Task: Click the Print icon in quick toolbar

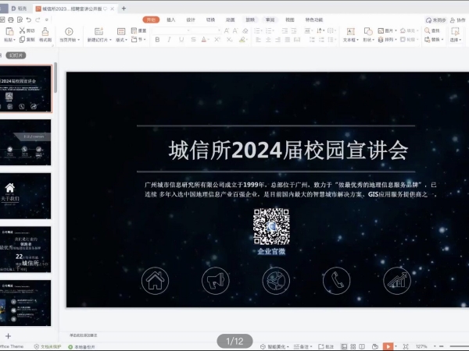Action: click(x=11, y=19)
